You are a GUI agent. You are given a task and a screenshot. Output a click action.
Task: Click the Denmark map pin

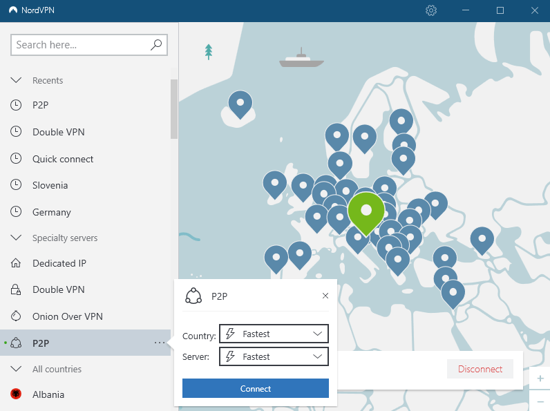(340, 165)
